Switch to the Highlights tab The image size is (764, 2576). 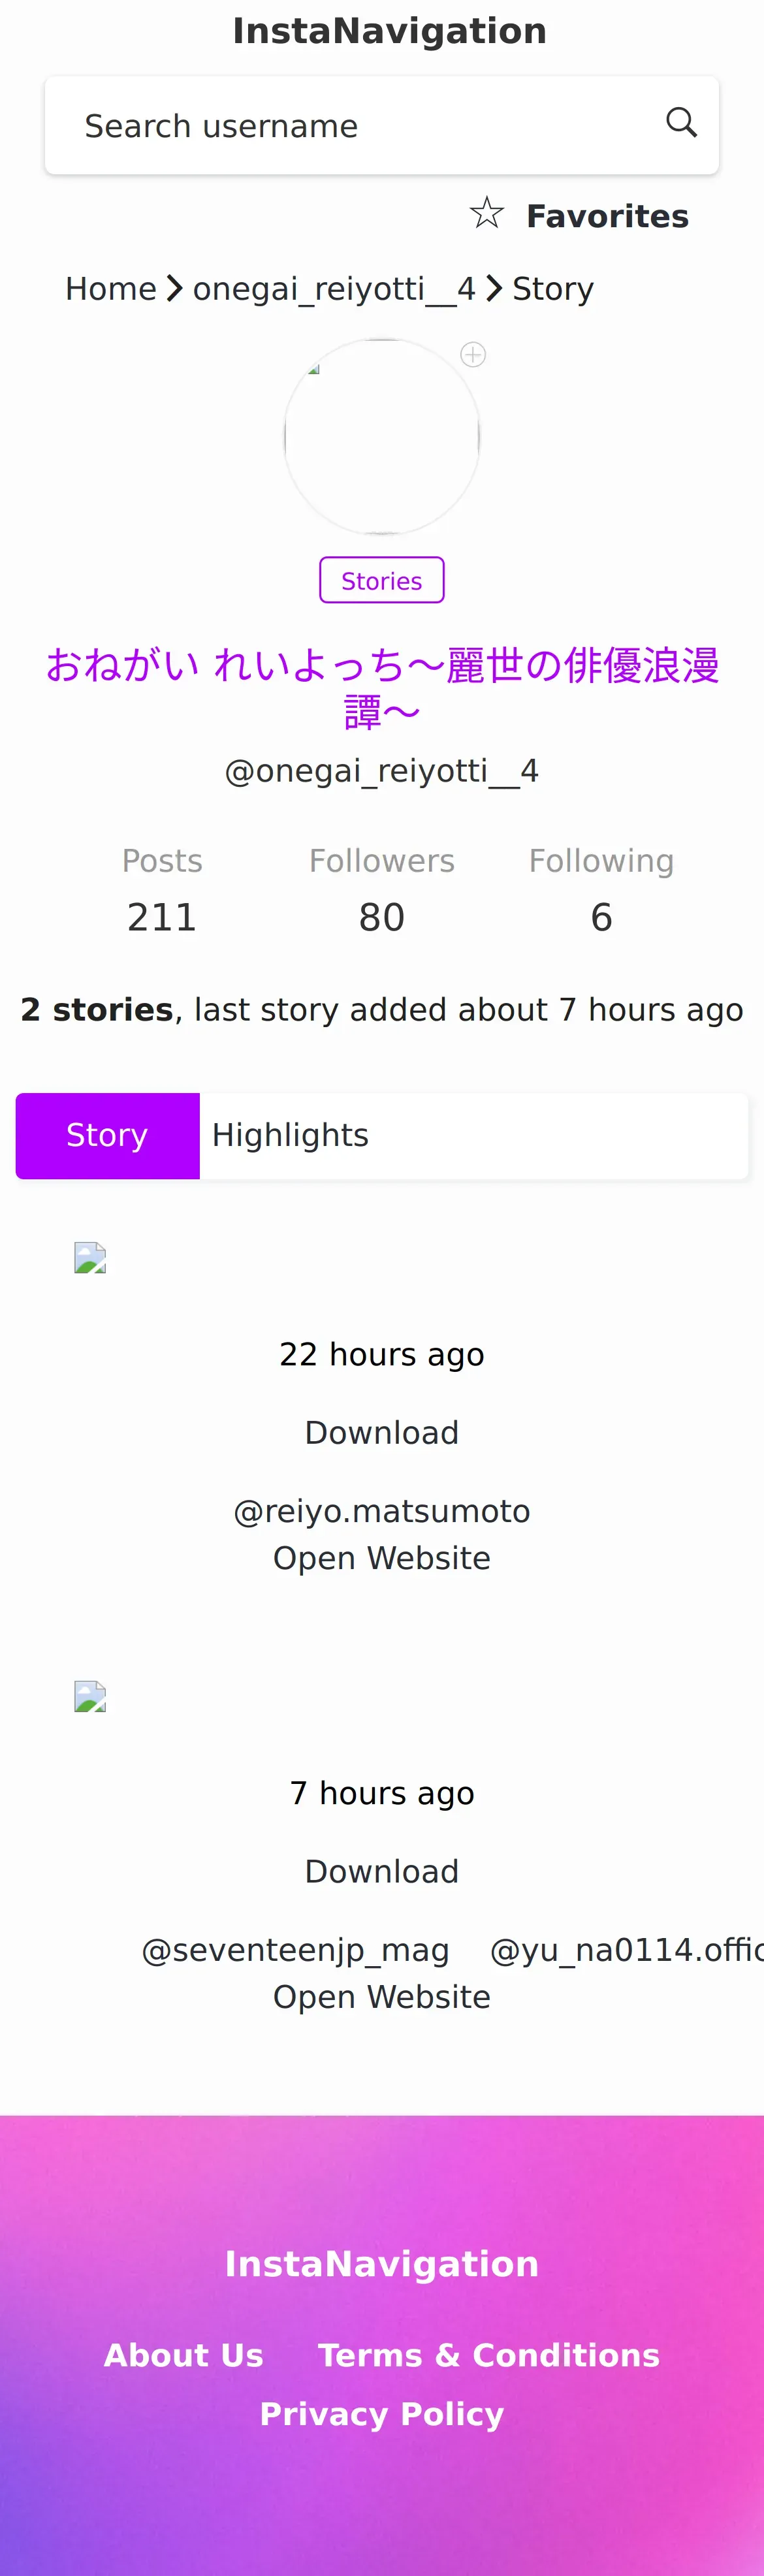tap(290, 1136)
